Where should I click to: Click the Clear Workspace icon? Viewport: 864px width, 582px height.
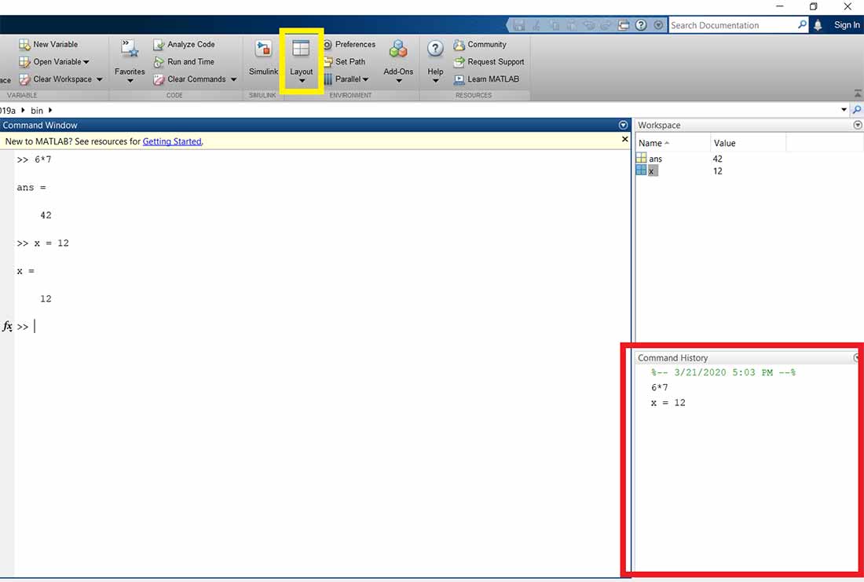tap(24, 79)
